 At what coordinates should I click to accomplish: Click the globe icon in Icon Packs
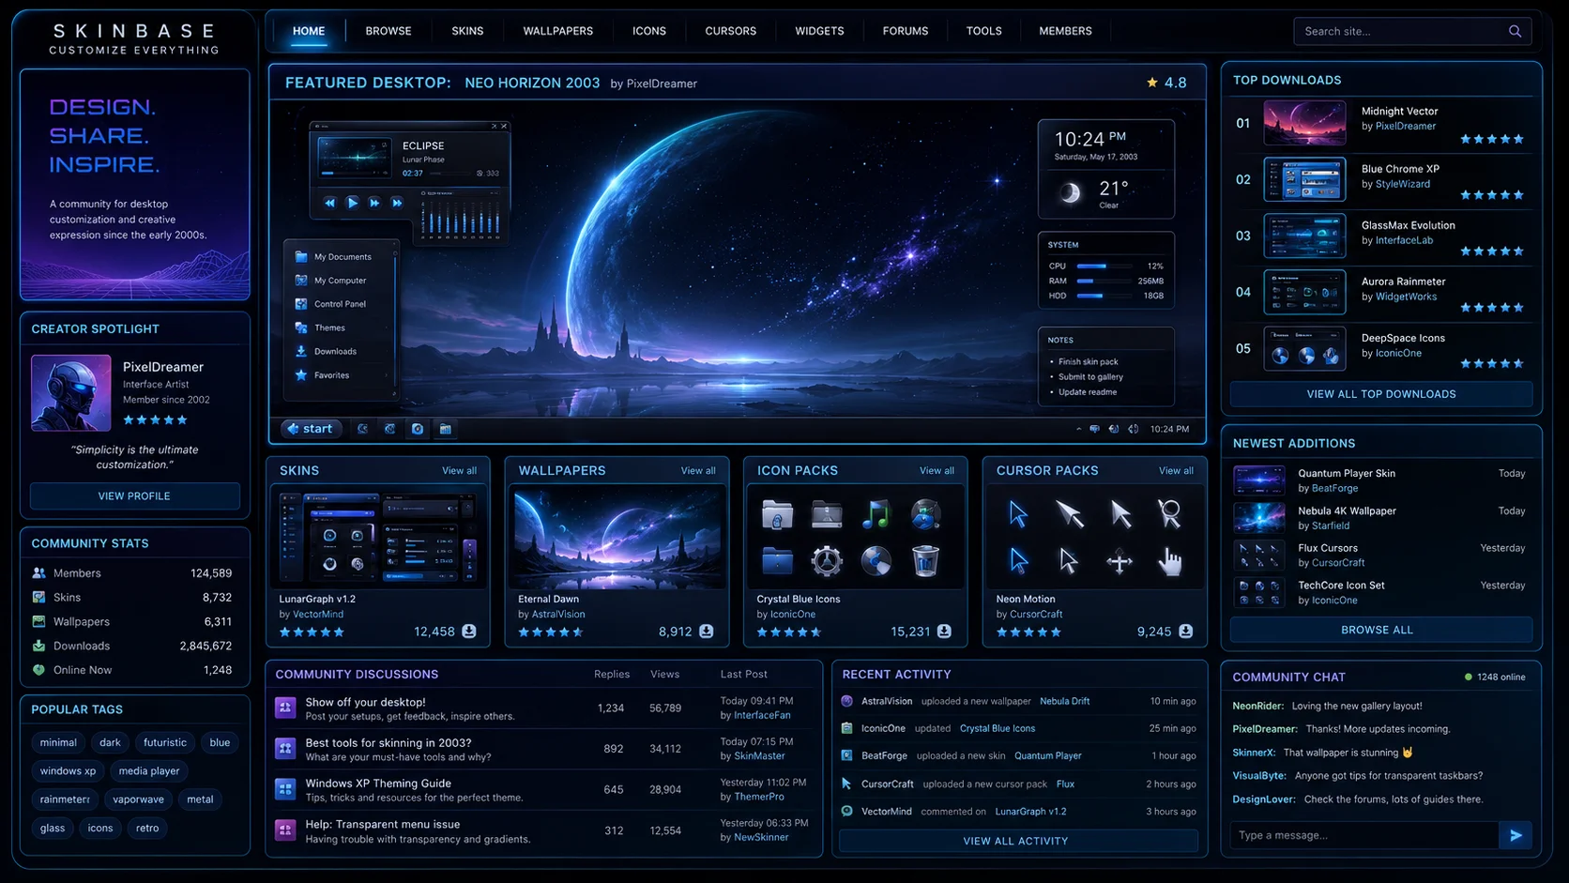[925, 513]
